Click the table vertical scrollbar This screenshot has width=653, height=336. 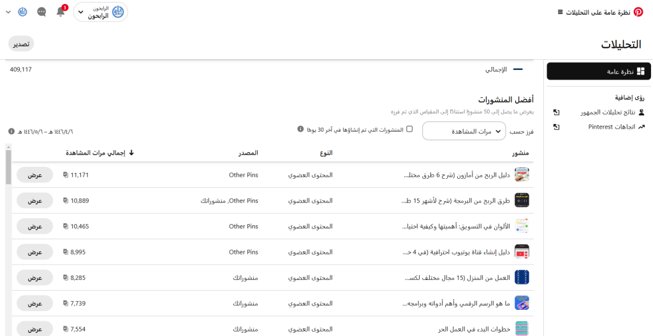coord(8,167)
